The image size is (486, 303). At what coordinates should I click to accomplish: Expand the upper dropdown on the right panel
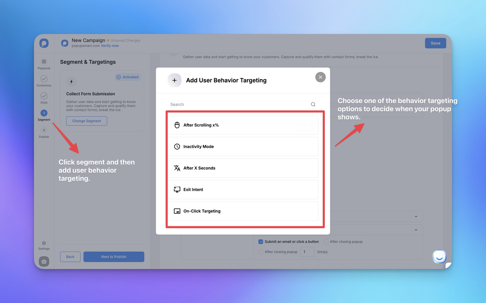pos(417,216)
